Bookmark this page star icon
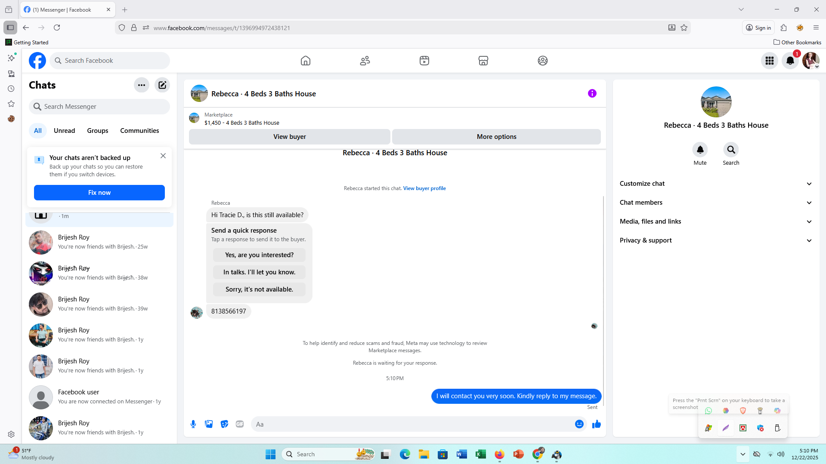This screenshot has width=826, height=464. coord(684,28)
